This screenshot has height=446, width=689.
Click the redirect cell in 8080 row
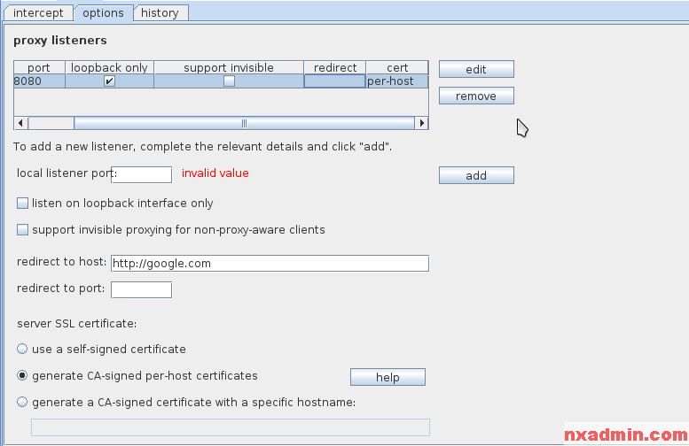[335, 81]
